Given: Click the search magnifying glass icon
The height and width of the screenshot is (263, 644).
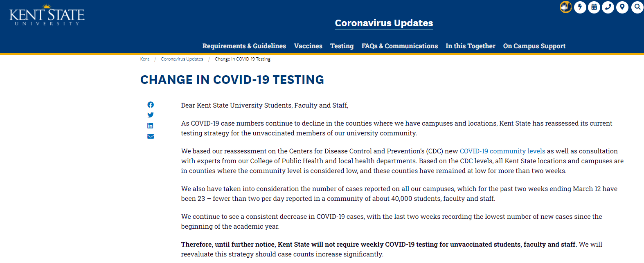Looking at the screenshot, I should click(x=637, y=7).
